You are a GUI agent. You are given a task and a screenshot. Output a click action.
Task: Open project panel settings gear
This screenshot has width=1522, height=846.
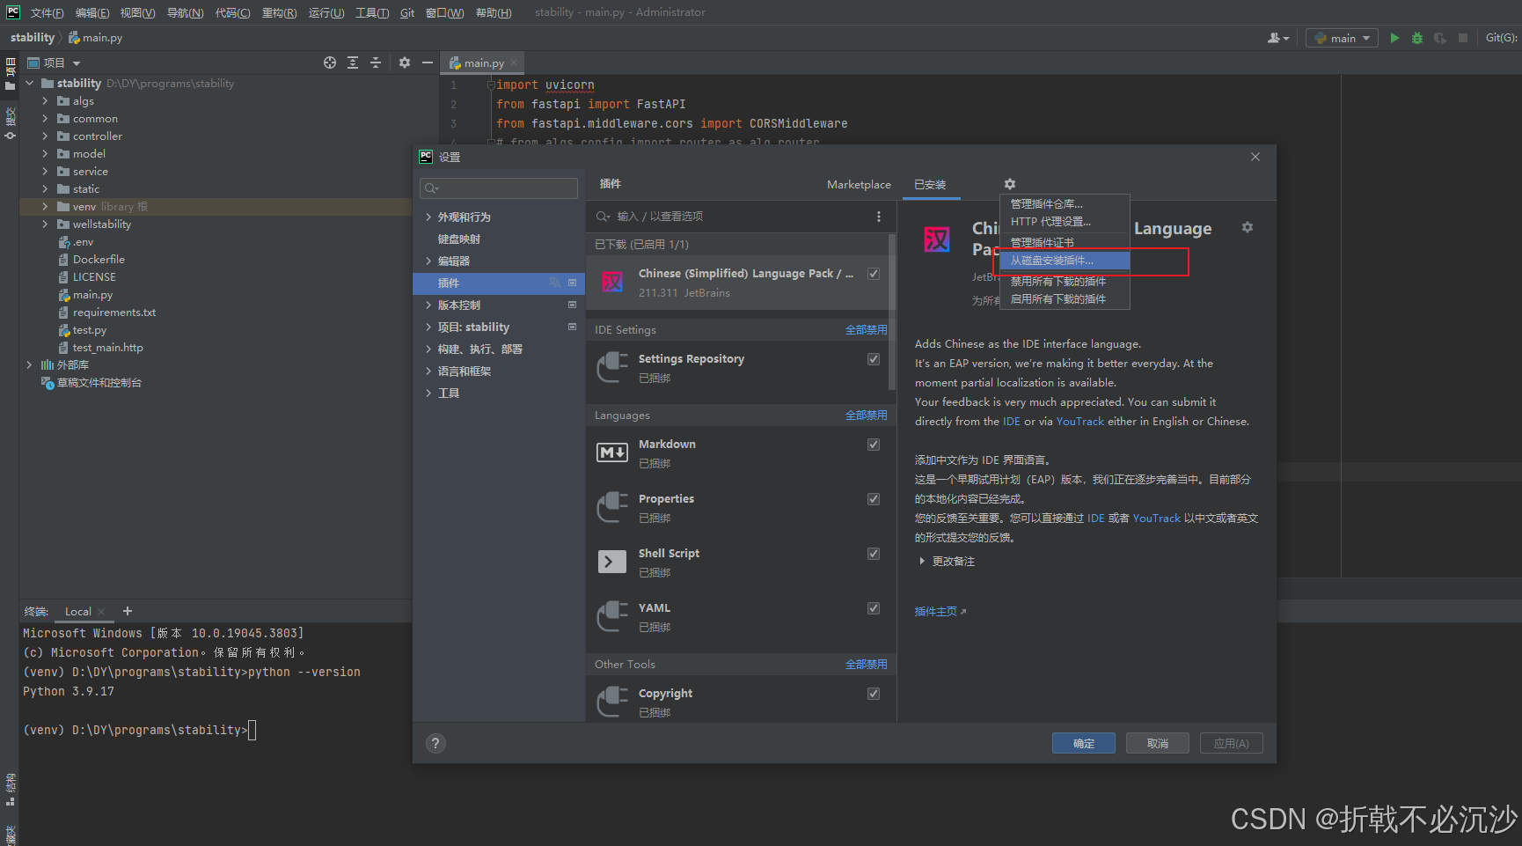(405, 63)
